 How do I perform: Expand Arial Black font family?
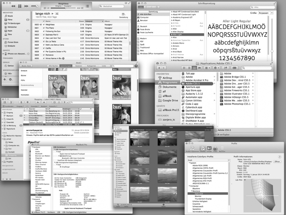tap(172, 52)
